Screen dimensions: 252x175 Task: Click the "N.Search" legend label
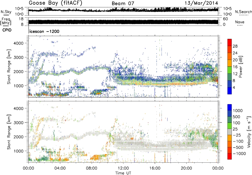(x=243, y=12)
